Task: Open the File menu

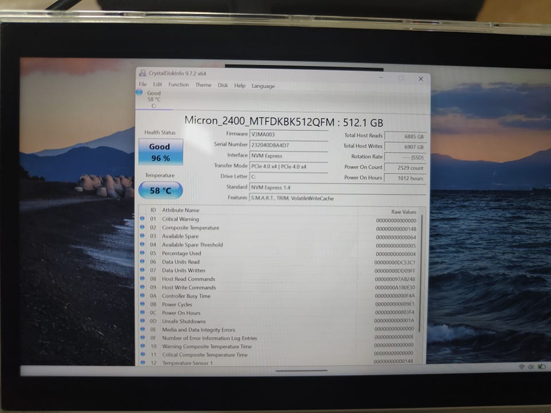Action: [x=143, y=84]
